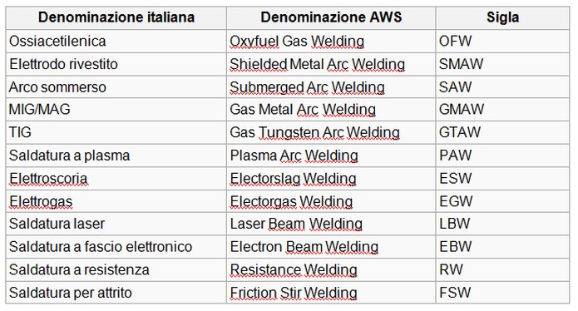Select the 'Oxyfuel Gas Welding' cell
The image size is (578, 311).
331,41
